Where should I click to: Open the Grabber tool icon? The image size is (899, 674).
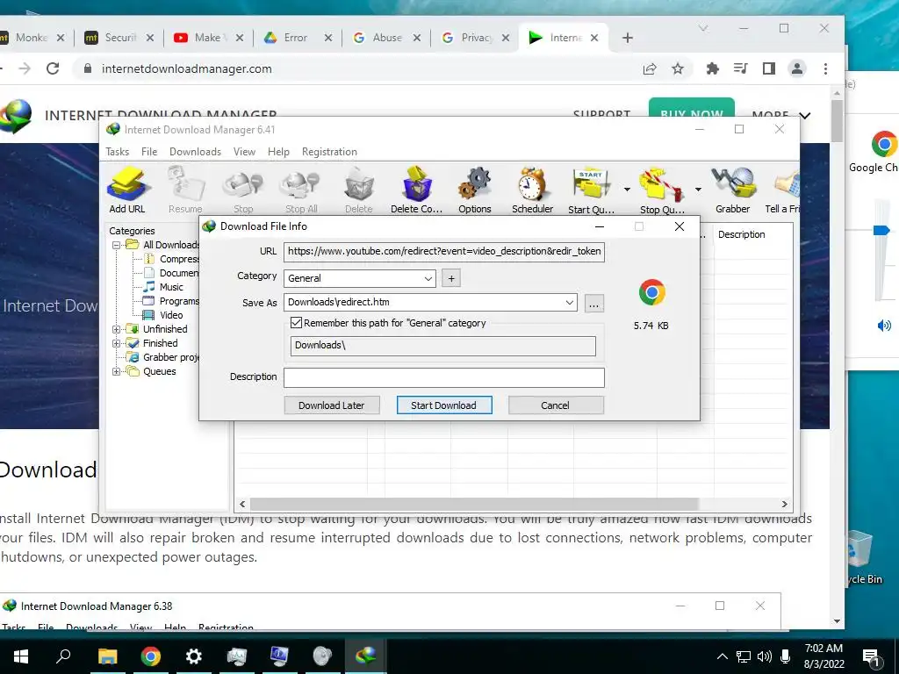[733, 190]
